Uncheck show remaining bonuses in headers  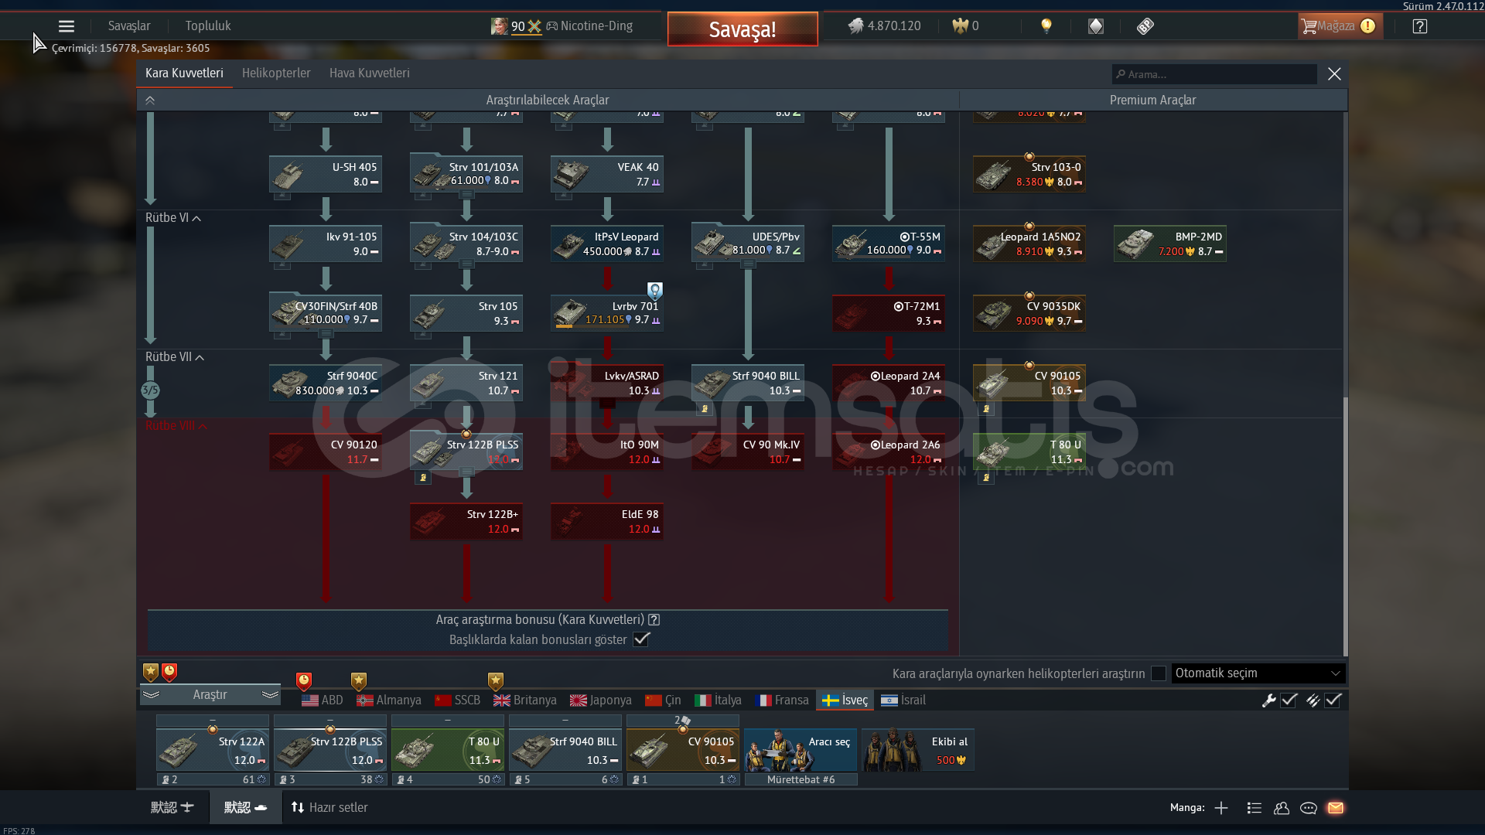[641, 639]
